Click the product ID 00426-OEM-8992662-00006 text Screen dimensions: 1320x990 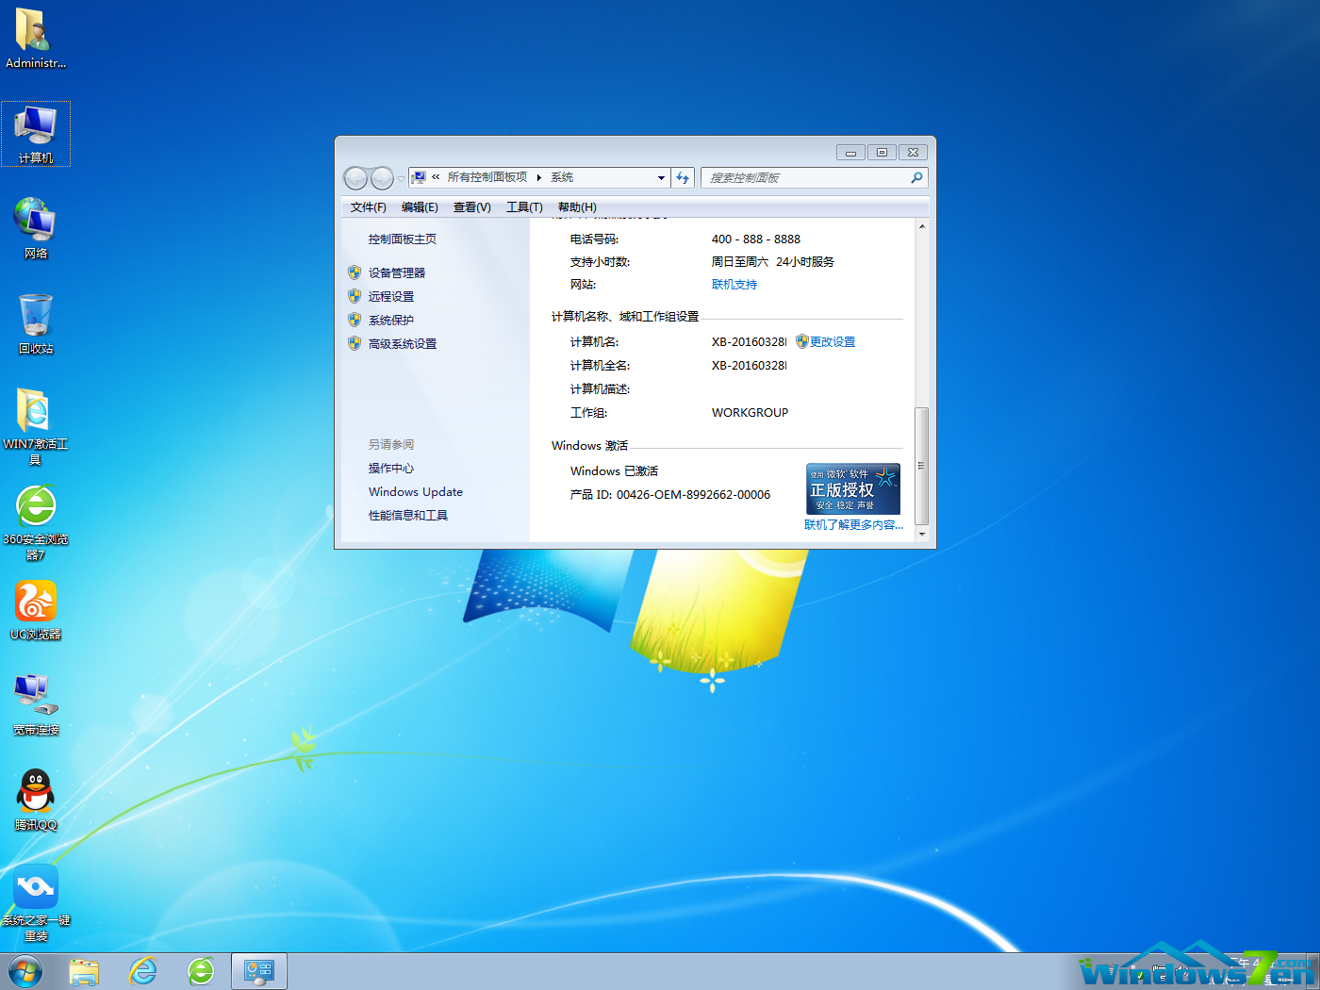693,495
